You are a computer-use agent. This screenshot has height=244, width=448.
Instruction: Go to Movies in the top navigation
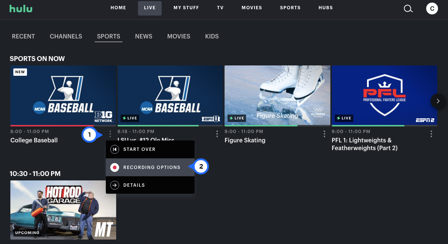click(252, 8)
